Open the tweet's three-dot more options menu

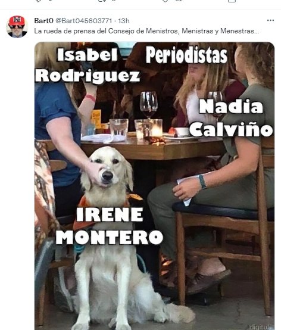pos(270,20)
